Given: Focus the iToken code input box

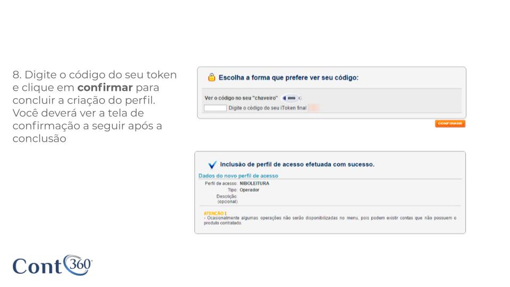Looking at the screenshot, I should (215, 108).
